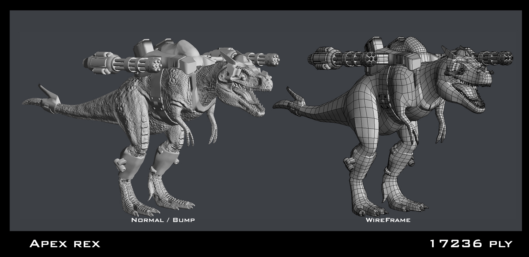Select the Normal / Bump caption label
The image size is (529, 257).
point(163,220)
